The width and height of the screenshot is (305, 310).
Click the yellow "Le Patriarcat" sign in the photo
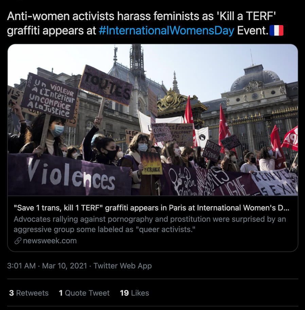pos(151,163)
